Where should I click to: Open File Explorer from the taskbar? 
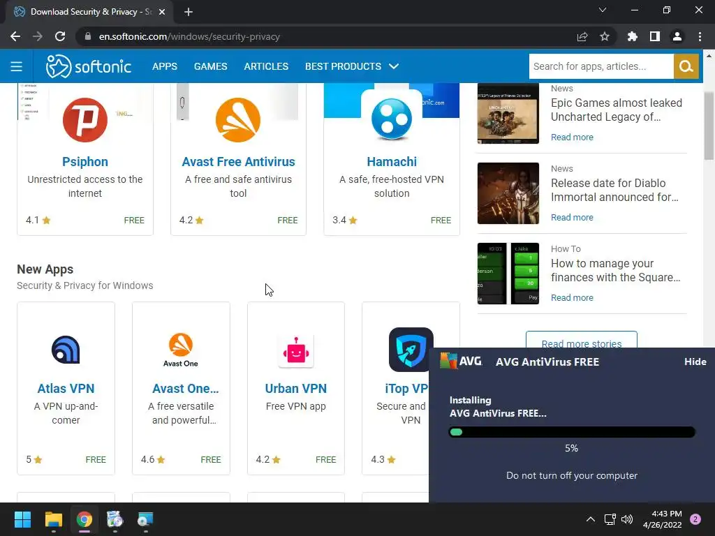click(53, 519)
